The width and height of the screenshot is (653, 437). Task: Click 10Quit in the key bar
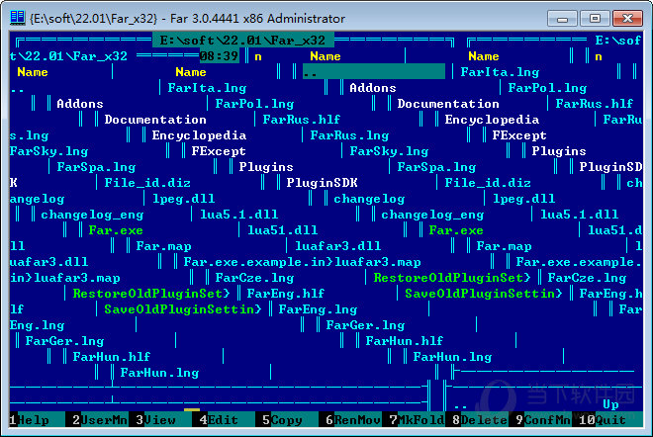pyautogui.click(x=603, y=420)
